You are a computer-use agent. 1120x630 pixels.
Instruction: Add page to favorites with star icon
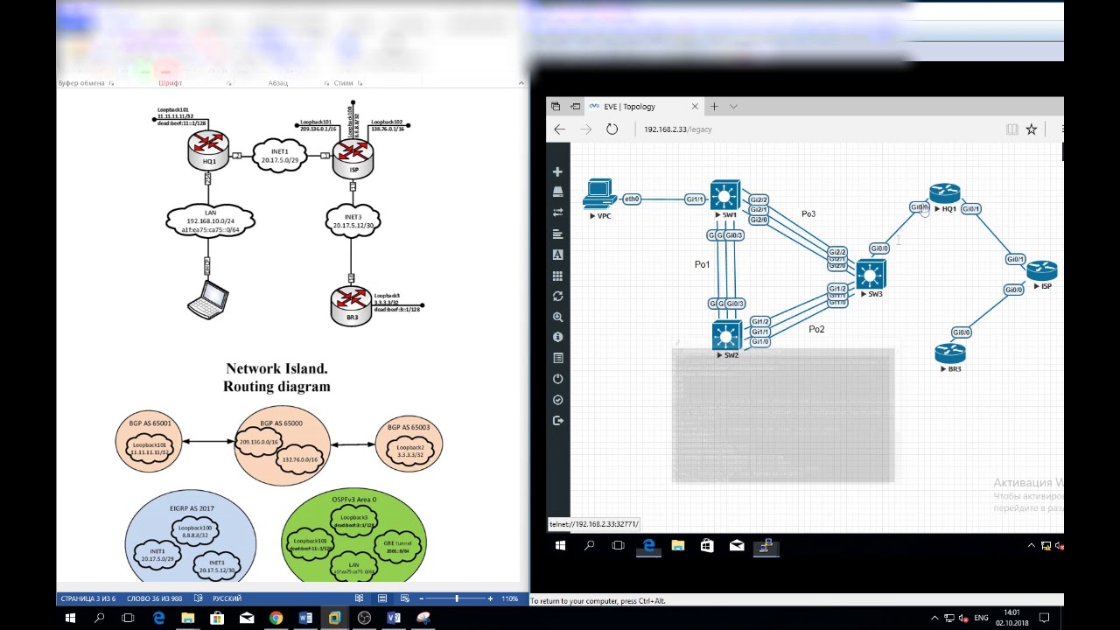coord(1032,129)
